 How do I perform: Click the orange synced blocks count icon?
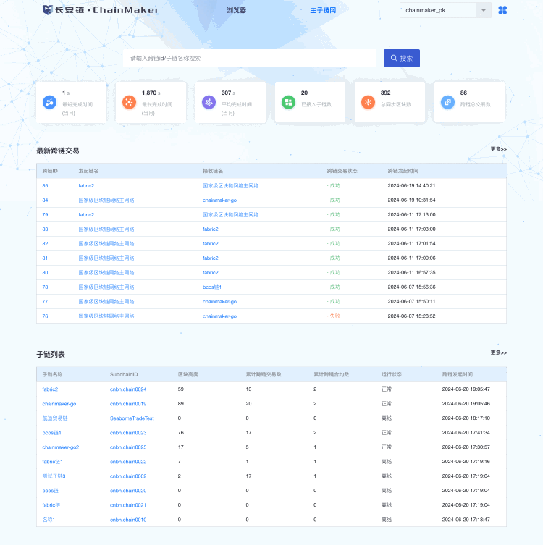click(368, 102)
